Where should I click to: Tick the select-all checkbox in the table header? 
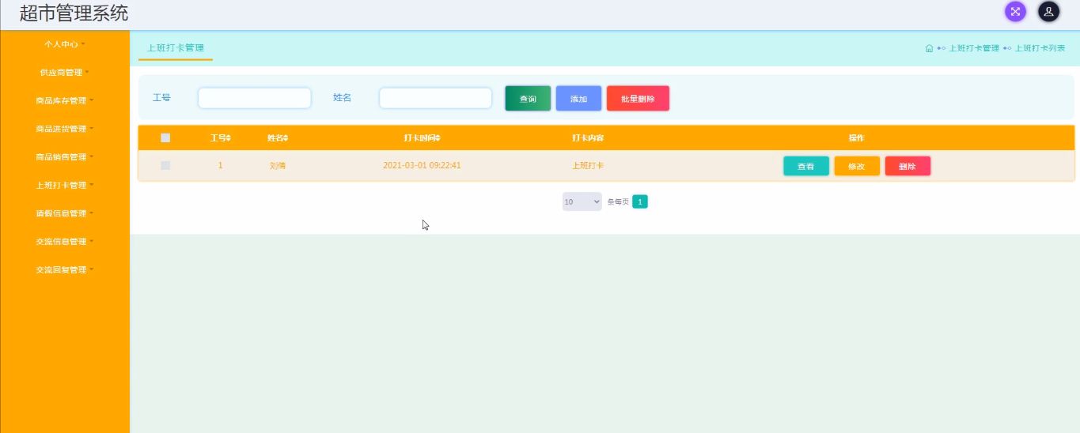pos(165,137)
